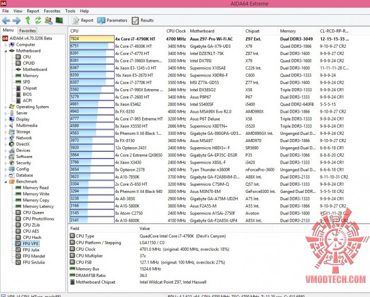The width and height of the screenshot is (370, 297).
Task: Open the users icon in toolbar
Action: click(49, 21)
